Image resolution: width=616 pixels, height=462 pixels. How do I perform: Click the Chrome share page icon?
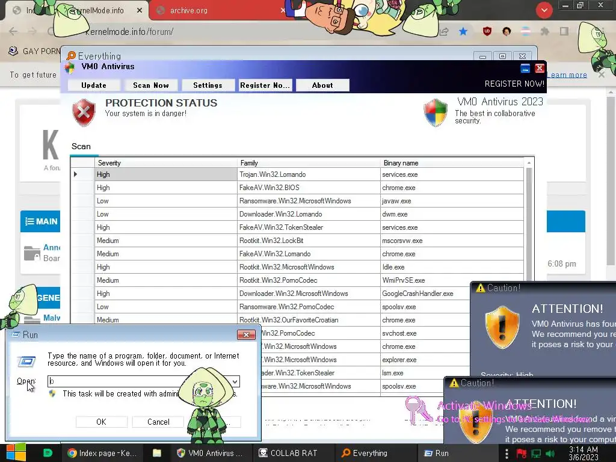[x=444, y=31]
